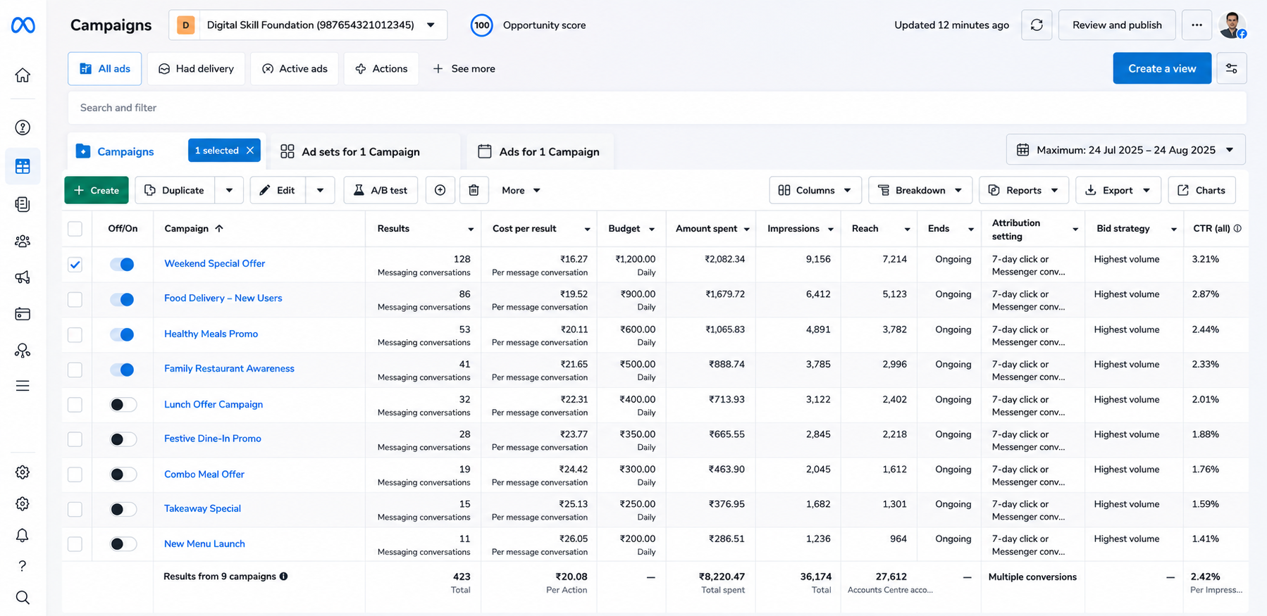Open the Breakdown dropdown
Screen dimensions: 1267x616
coord(920,190)
